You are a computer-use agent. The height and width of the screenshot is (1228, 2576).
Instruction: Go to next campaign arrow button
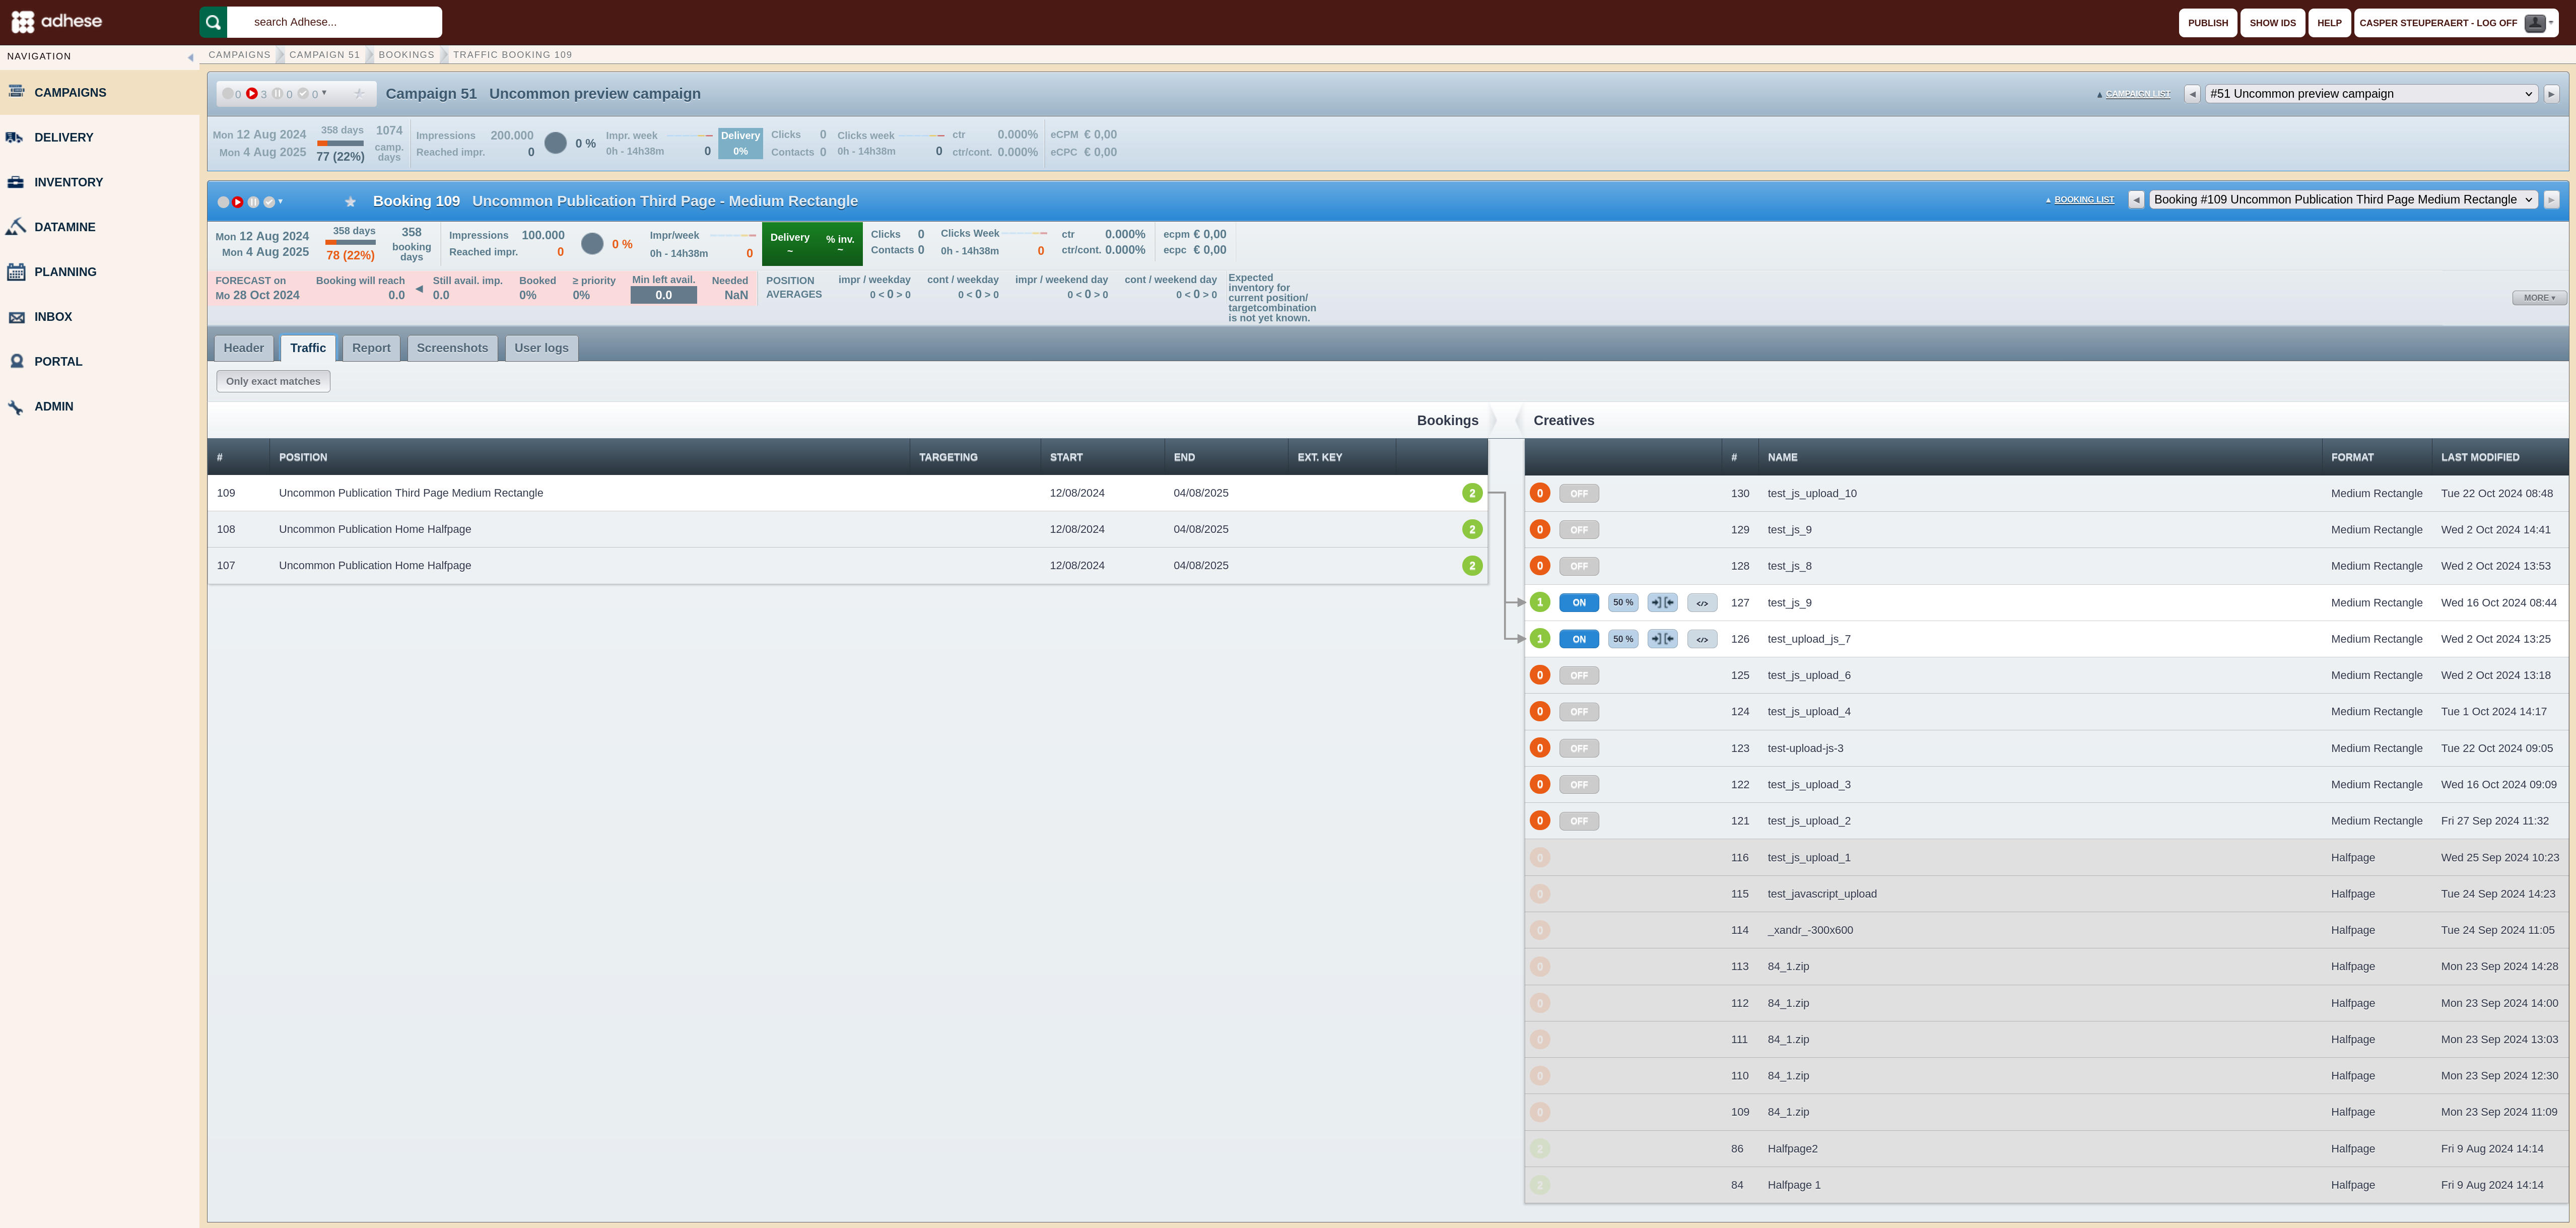(2551, 94)
